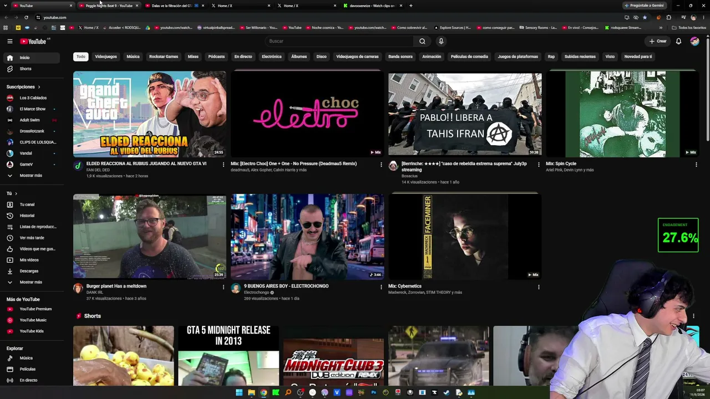Open the Electrochongo channel name link
The width and height of the screenshot is (710, 399).
(x=256, y=293)
